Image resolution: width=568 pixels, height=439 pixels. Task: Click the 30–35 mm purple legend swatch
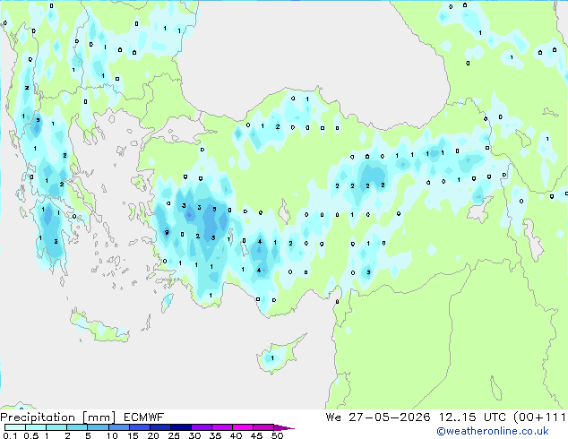[201, 427]
